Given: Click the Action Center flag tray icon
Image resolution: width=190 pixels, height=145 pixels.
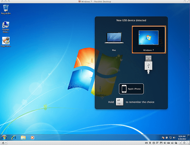Looking at the screenshot, I should point(163,138).
